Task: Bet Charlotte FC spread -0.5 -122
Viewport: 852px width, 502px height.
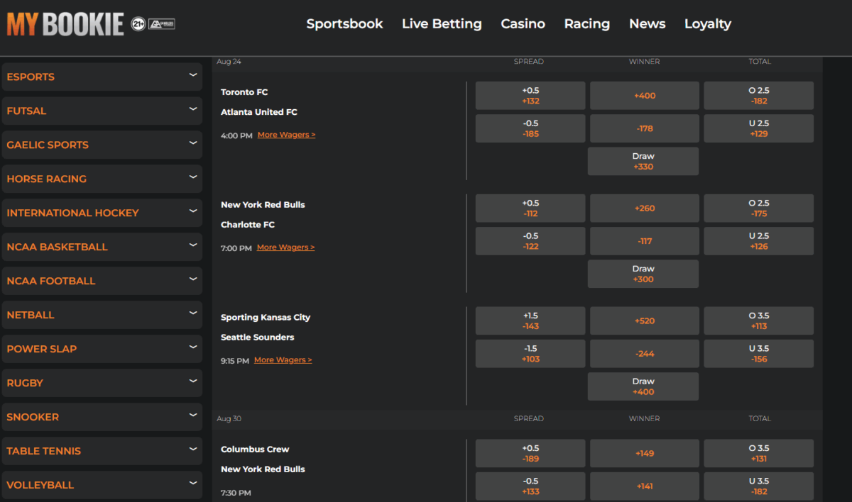Action: (530, 241)
